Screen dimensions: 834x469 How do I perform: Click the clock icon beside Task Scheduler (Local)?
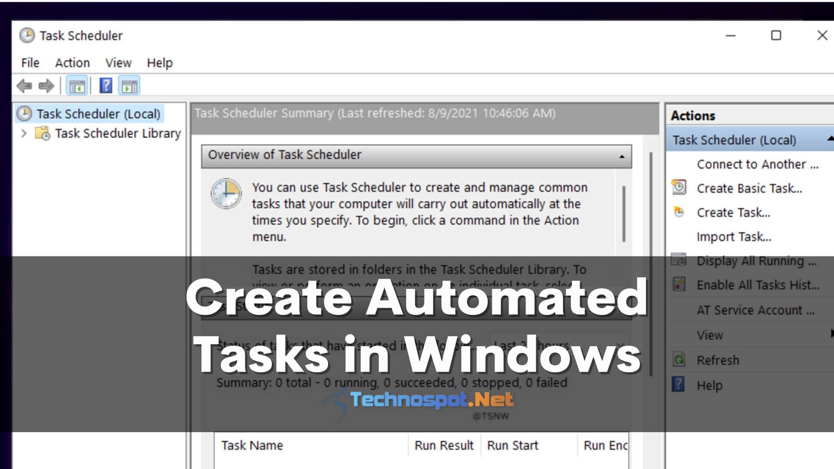point(24,114)
